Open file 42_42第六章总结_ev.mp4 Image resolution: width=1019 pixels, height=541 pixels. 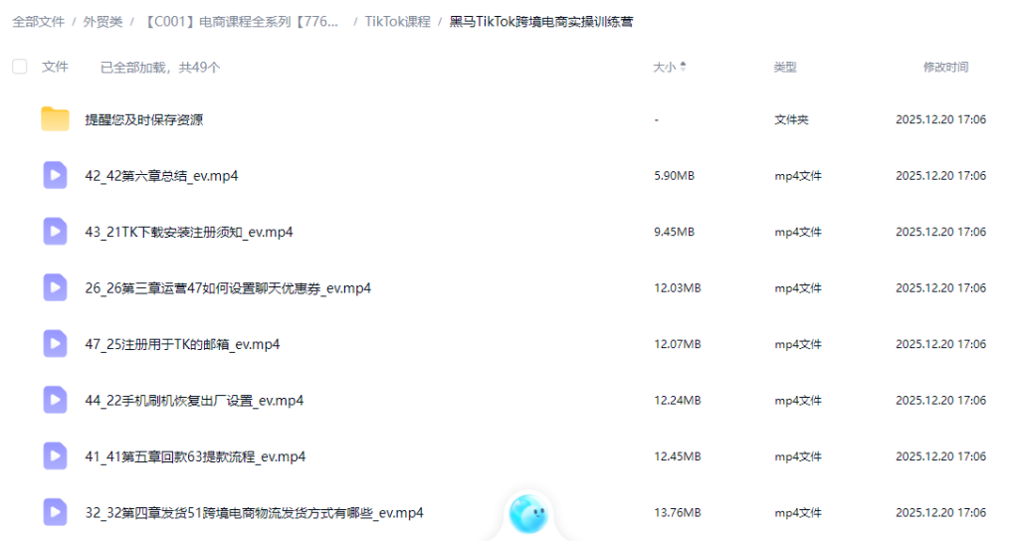click(x=161, y=176)
